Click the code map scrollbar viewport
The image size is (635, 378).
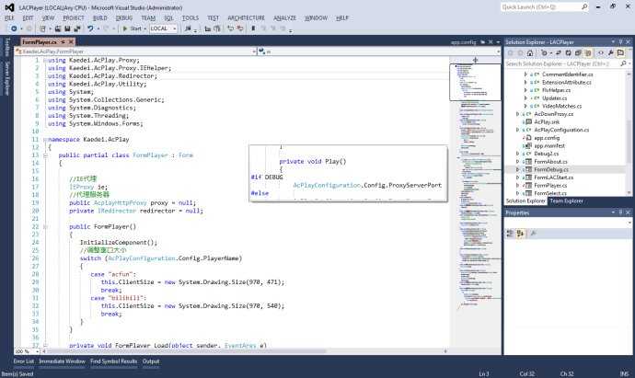475,82
